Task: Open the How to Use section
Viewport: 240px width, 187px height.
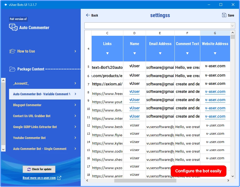Action: pyautogui.click(x=43, y=51)
